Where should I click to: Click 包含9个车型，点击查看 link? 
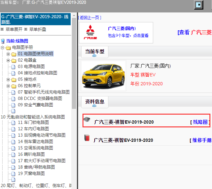point(128,35)
